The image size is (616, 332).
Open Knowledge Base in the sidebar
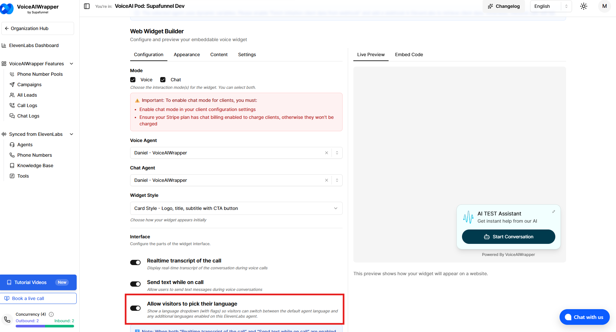(x=35, y=166)
